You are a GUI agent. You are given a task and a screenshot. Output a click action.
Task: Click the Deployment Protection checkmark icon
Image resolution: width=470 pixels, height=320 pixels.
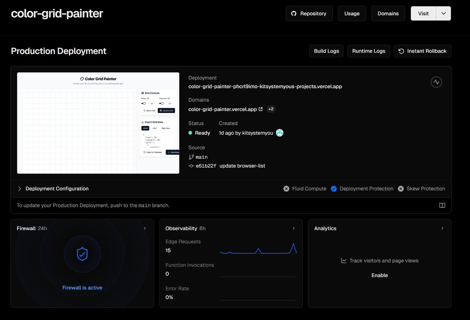click(334, 189)
